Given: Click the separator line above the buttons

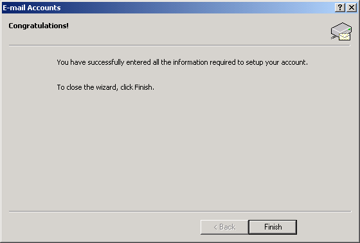Looking at the screenshot, I should (180, 211).
